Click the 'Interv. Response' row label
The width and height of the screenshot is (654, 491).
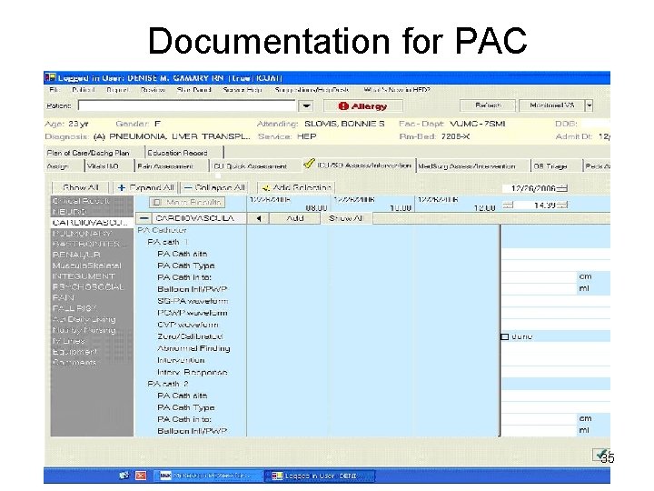(x=193, y=372)
